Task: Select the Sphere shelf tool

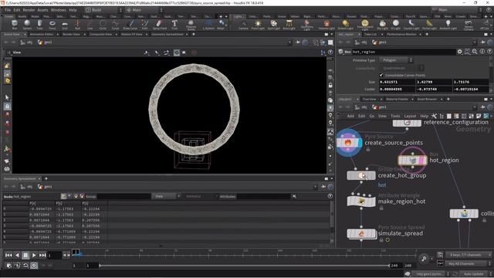Action: [27, 24]
